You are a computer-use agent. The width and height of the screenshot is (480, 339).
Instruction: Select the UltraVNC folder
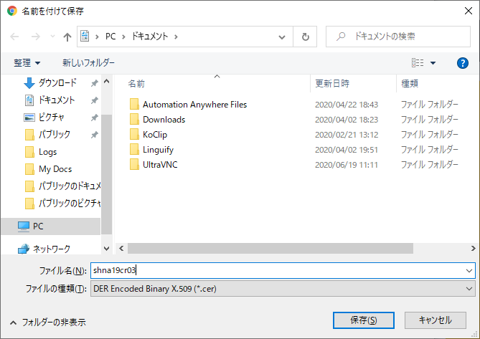(x=160, y=165)
